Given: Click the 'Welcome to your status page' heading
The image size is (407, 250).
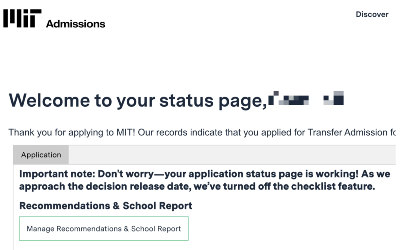Looking at the screenshot, I should coord(138,100).
